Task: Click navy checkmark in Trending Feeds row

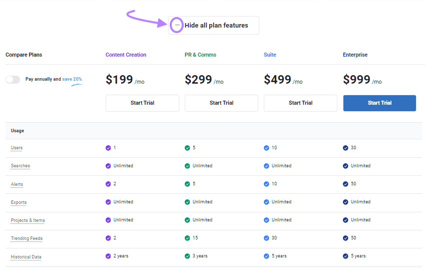Action: (345, 238)
